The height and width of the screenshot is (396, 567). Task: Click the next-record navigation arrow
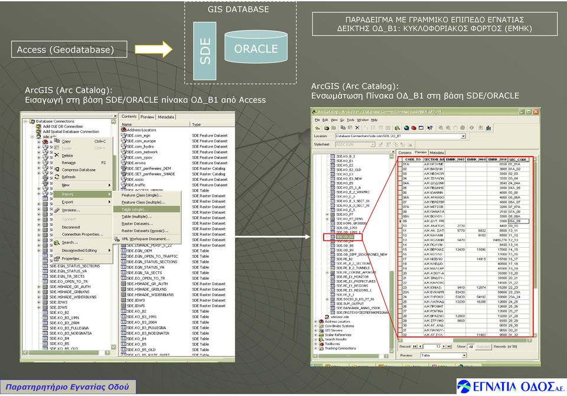pyautogui.click(x=444, y=346)
